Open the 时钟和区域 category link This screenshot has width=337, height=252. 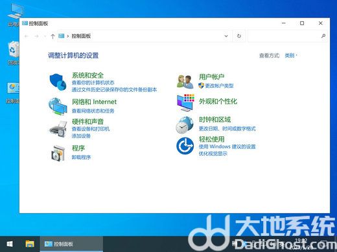coord(215,120)
